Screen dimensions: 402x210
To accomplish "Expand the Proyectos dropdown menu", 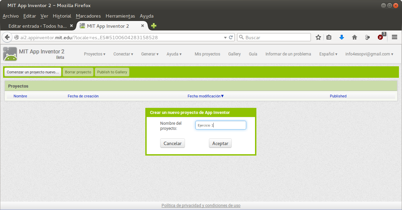I will [x=94, y=54].
